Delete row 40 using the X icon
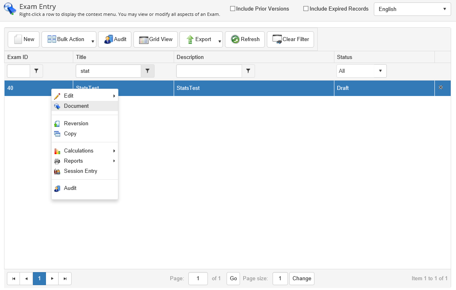Screen dimensions: 456x290 point(441,87)
